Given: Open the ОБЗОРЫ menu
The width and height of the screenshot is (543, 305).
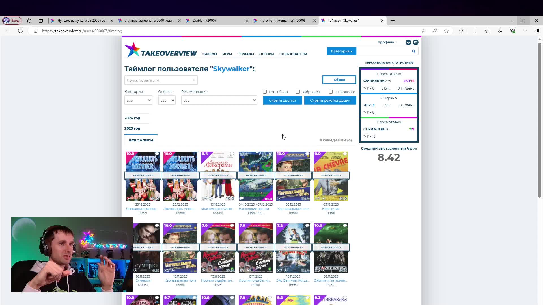Looking at the screenshot, I should (x=266, y=54).
